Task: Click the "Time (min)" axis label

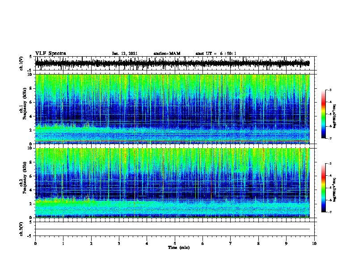Action: (x=179, y=248)
